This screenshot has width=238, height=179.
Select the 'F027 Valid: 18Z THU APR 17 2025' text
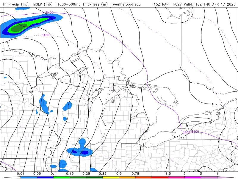pos(204,4)
